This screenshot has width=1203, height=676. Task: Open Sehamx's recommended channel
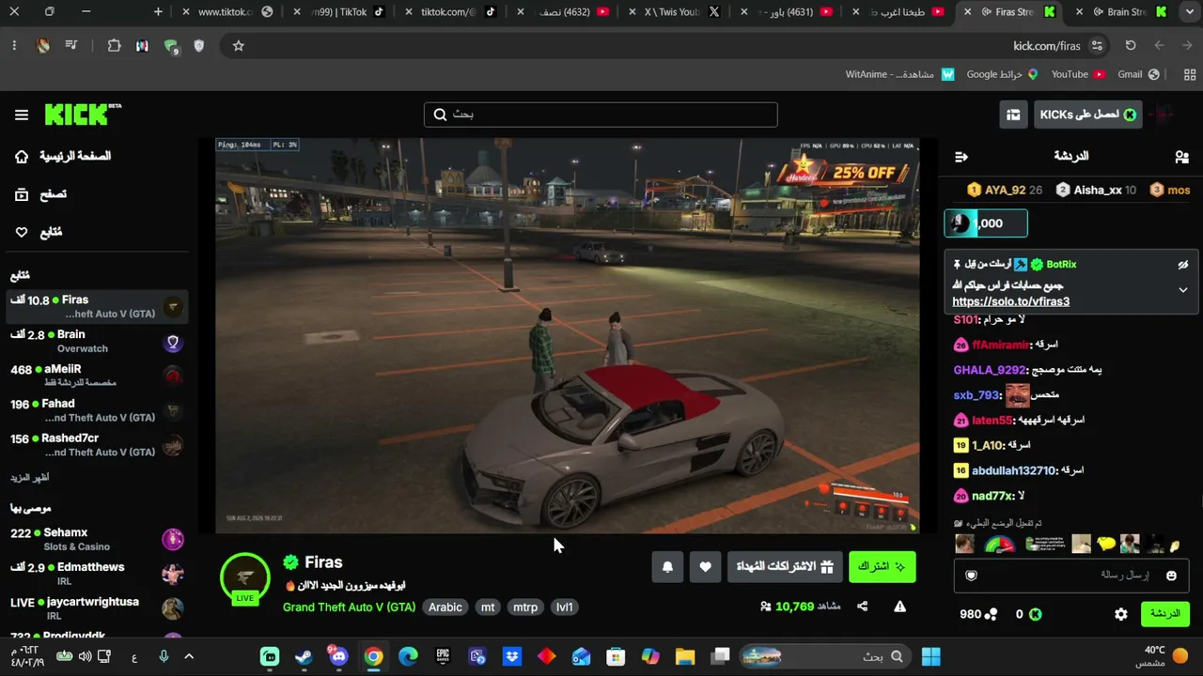pyautogui.click(x=98, y=539)
